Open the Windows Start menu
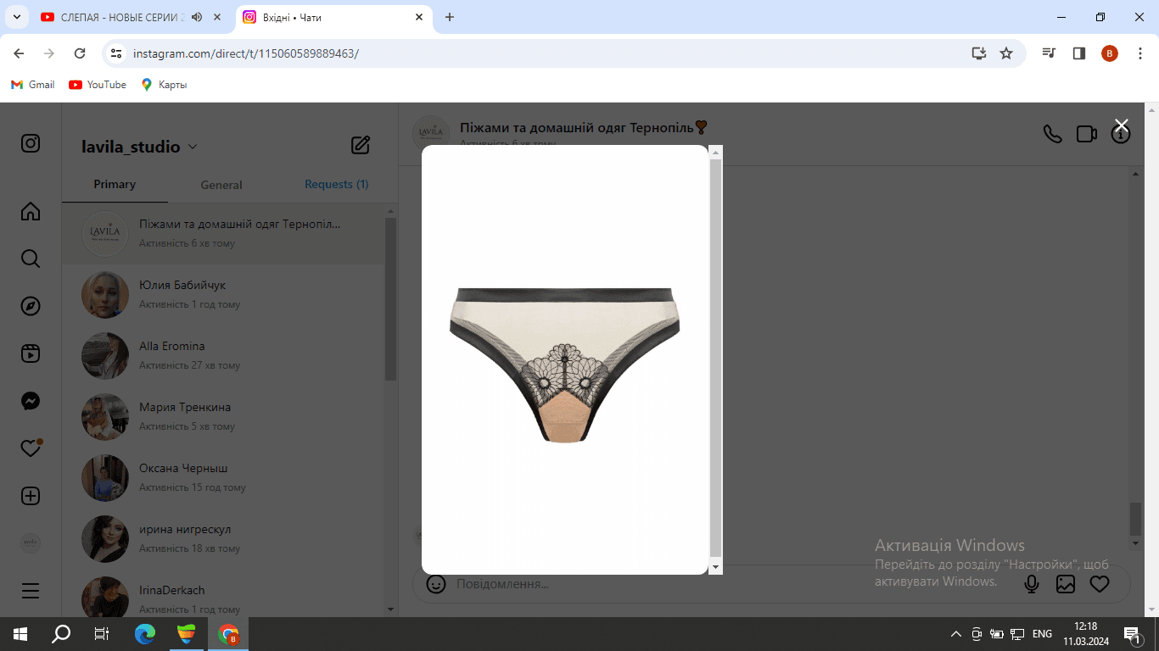Image resolution: width=1159 pixels, height=651 pixels. 20,634
